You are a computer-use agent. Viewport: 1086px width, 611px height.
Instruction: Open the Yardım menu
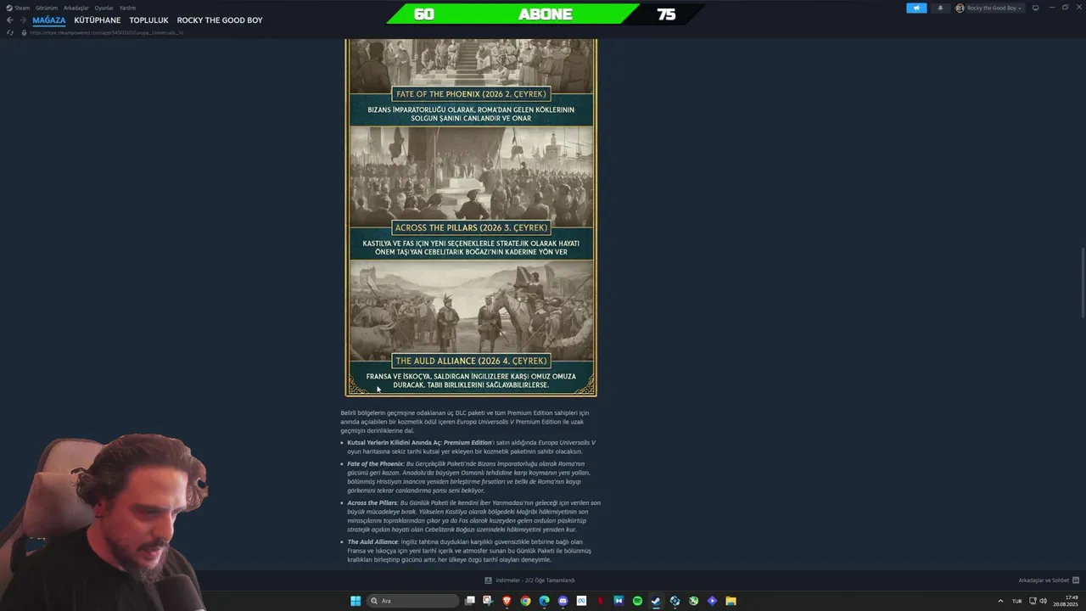point(127,8)
